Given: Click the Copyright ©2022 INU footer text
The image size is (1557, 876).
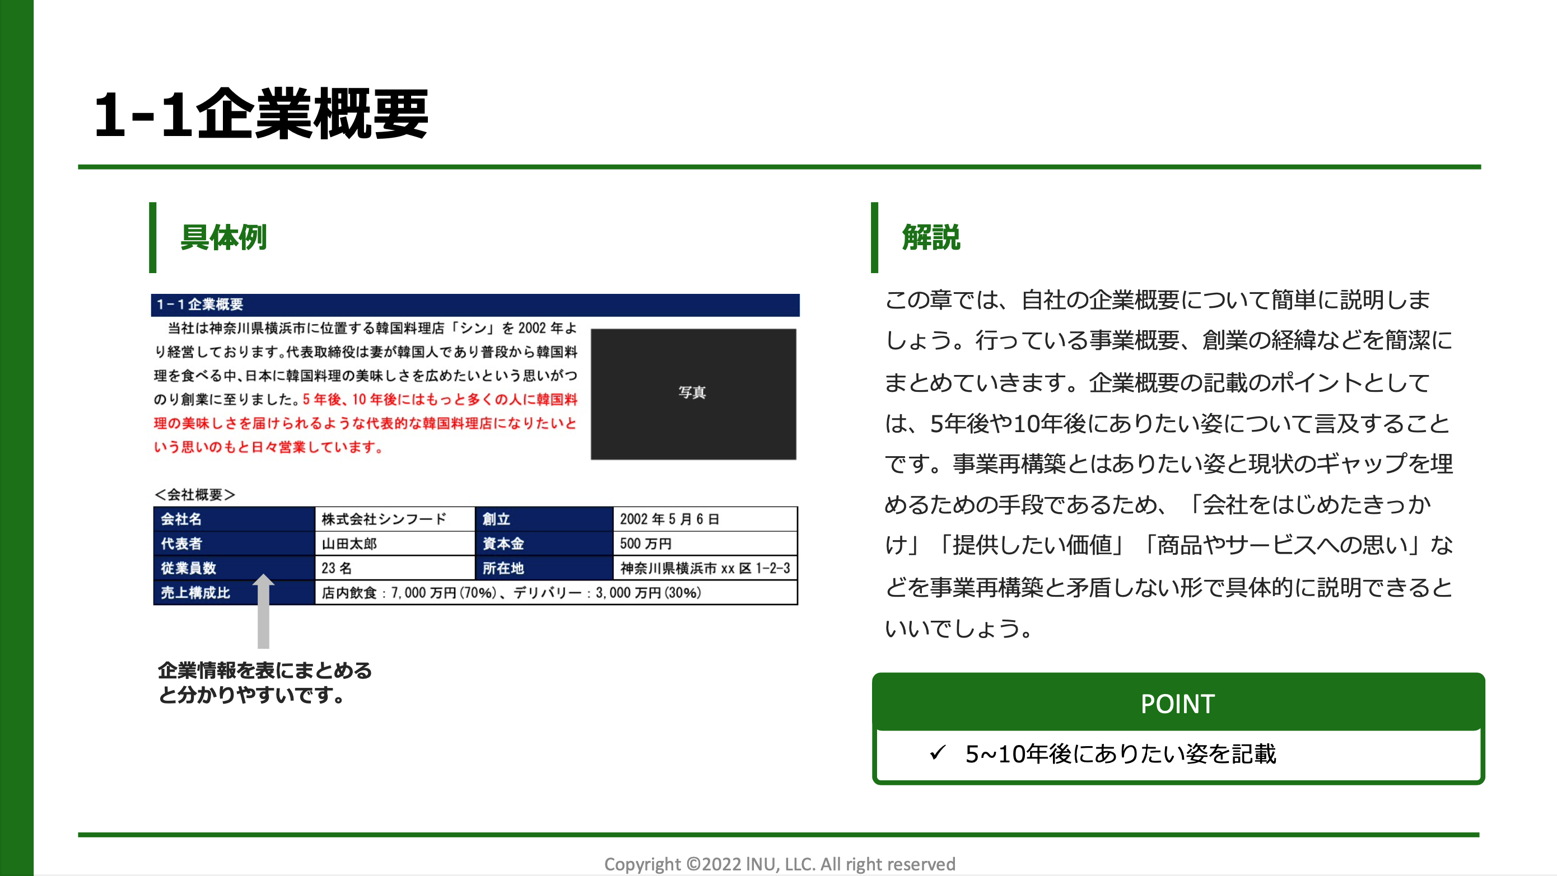Looking at the screenshot, I should coord(779,864).
